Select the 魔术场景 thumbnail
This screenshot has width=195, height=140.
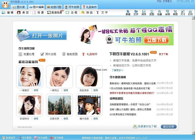pos(89,105)
